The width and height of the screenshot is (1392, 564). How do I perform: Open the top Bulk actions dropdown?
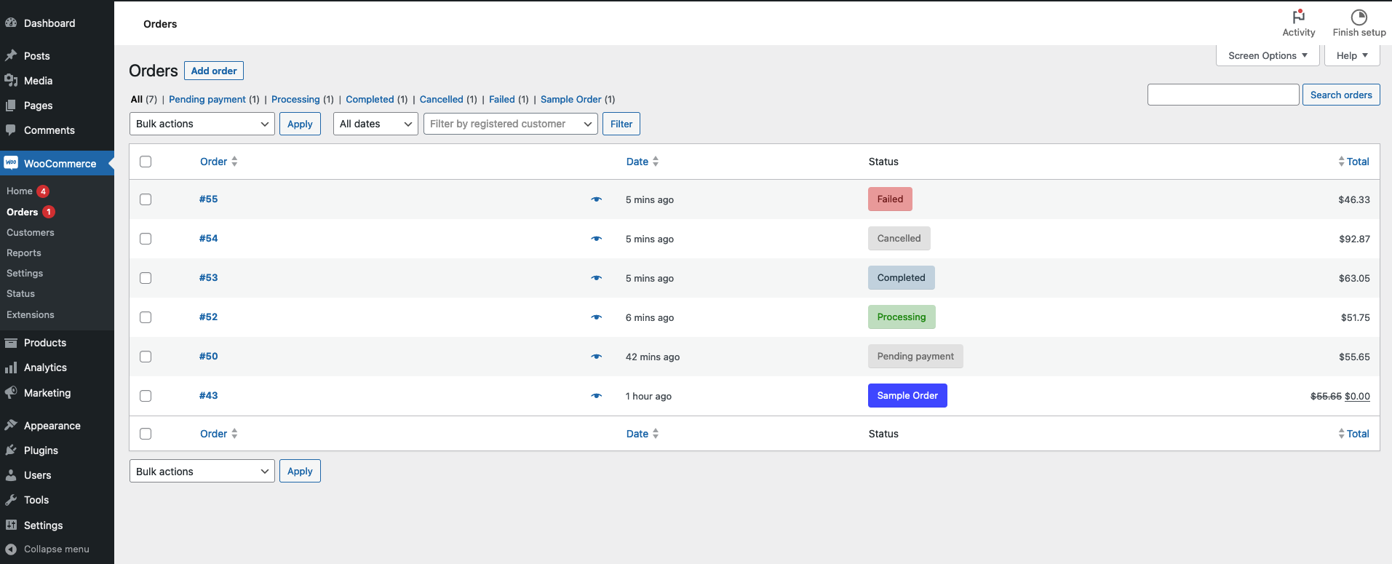[202, 124]
